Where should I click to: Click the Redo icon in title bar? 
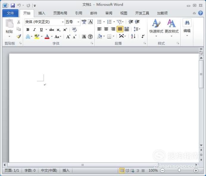(28, 6)
